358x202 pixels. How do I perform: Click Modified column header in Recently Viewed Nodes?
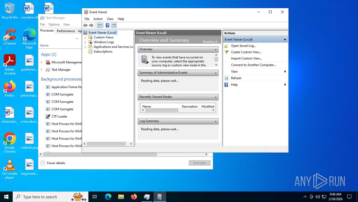[208, 106]
